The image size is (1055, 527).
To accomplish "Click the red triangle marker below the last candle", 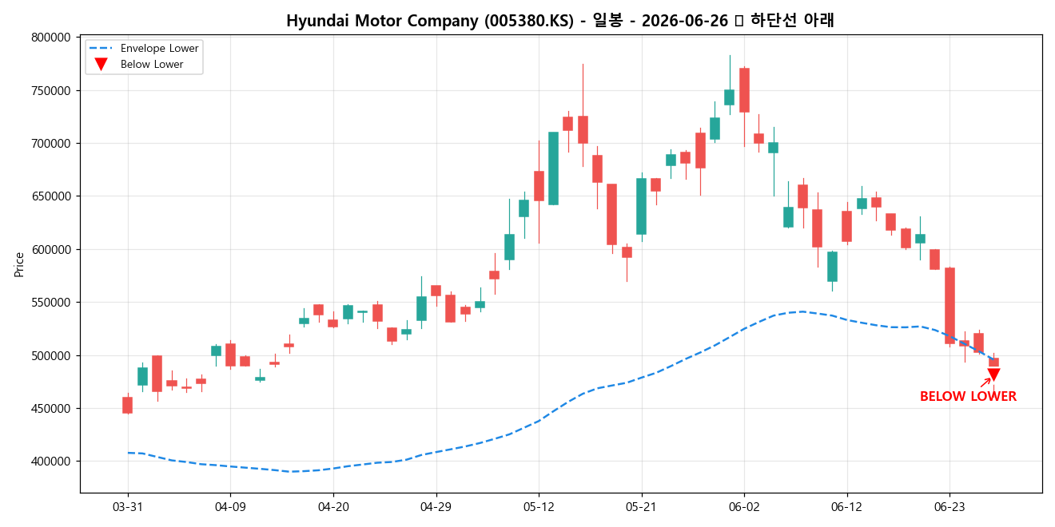I will point(993,374).
